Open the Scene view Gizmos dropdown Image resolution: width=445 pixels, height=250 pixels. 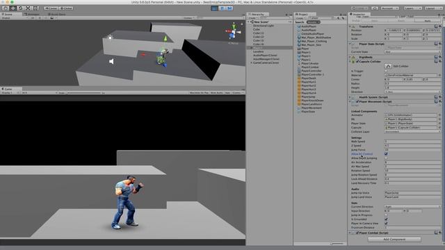click(188, 18)
